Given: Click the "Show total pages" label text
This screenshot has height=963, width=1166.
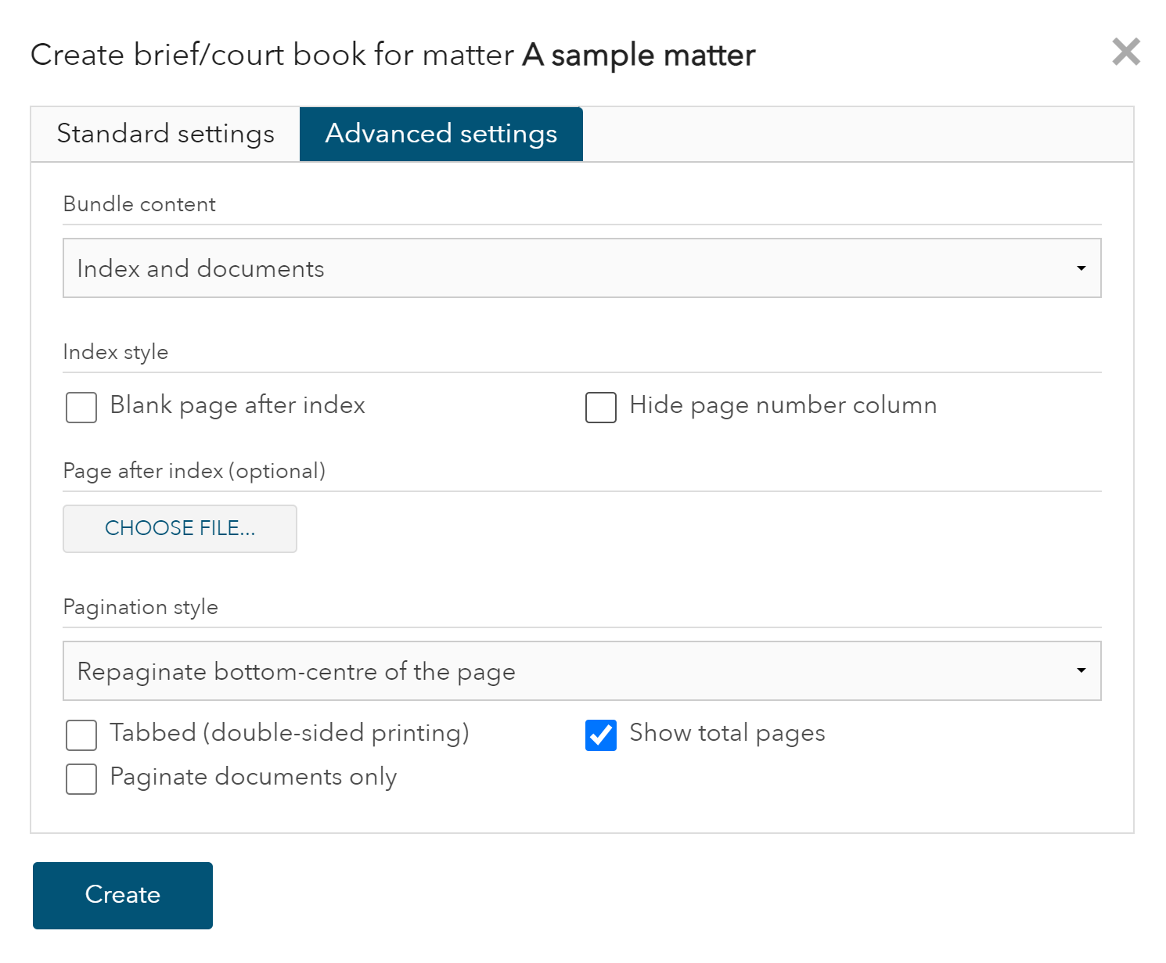Looking at the screenshot, I should [x=727, y=733].
